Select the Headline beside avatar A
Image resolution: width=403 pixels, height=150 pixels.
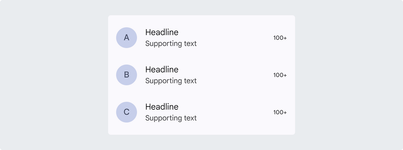click(x=162, y=32)
